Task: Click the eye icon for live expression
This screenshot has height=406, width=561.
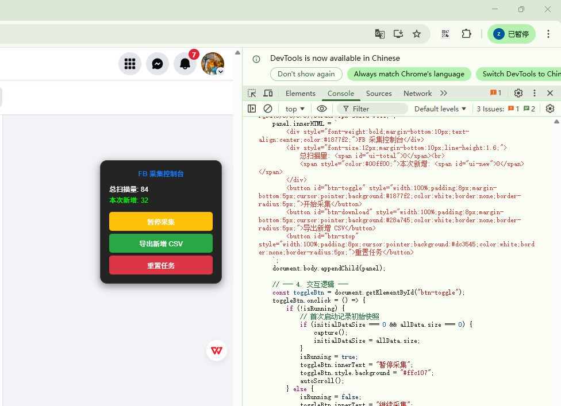Action: pyautogui.click(x=322, y=109)
